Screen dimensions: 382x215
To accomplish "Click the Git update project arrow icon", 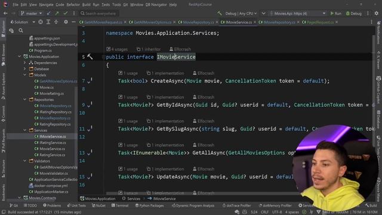I will pyautogui.click(x=49, y=13).
